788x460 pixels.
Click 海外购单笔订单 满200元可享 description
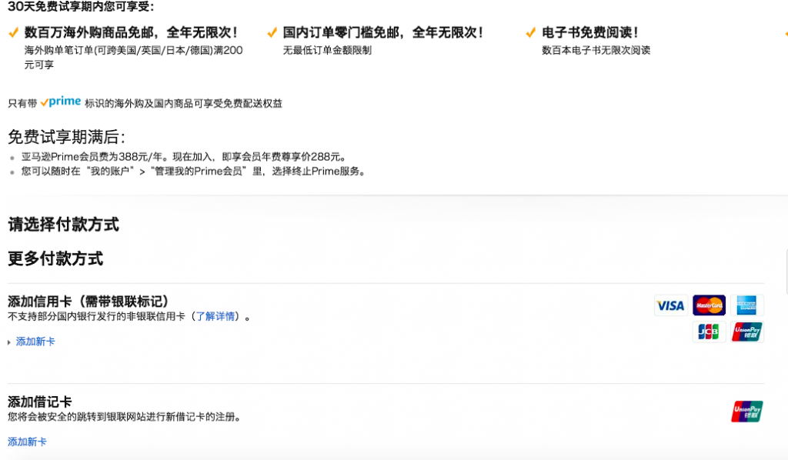pos(134,57)
